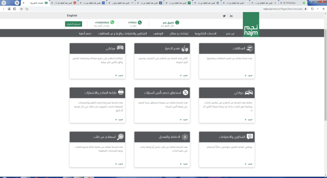Viewport: 327px width, 178px height.
Task: Click the 199033 call number text
Action: [x=132, y=22]
